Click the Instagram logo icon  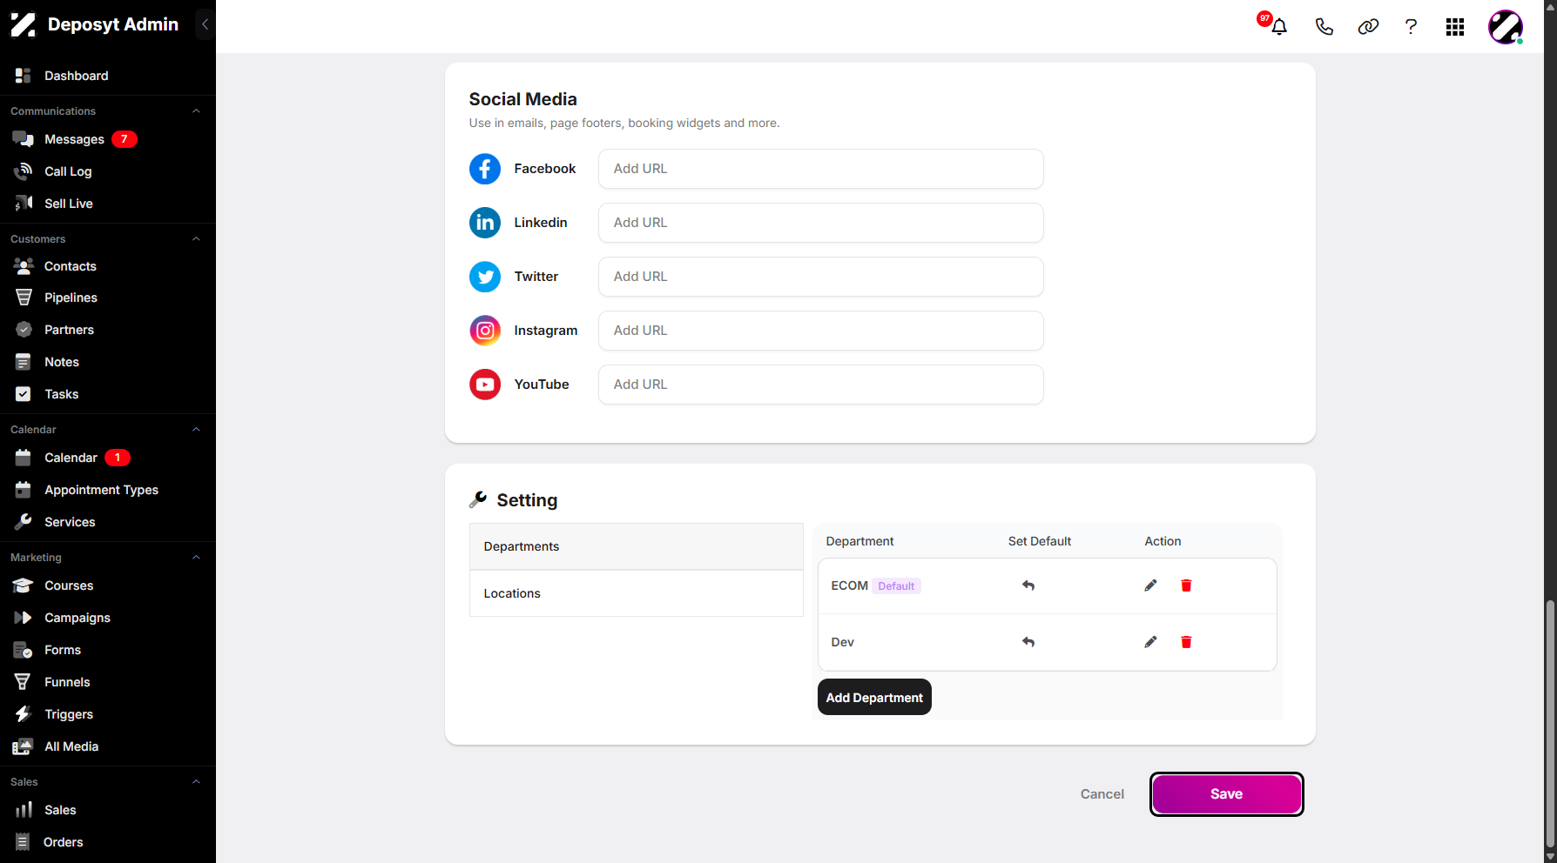485,331
